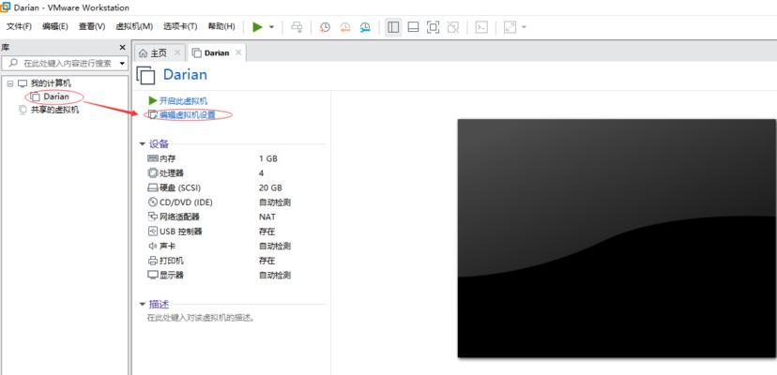The width and height of the screenshot is (777, 375).
Task: Click the CD/DVD (IDE) device icon
Action: (153, 202)
